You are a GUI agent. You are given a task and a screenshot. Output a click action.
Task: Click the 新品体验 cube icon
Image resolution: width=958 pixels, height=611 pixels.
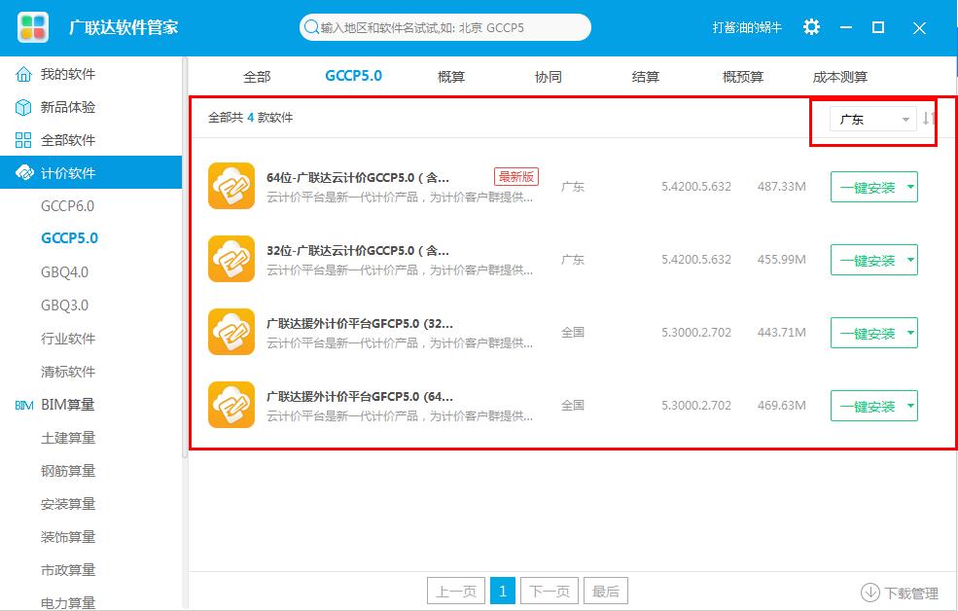click(23, 108)
